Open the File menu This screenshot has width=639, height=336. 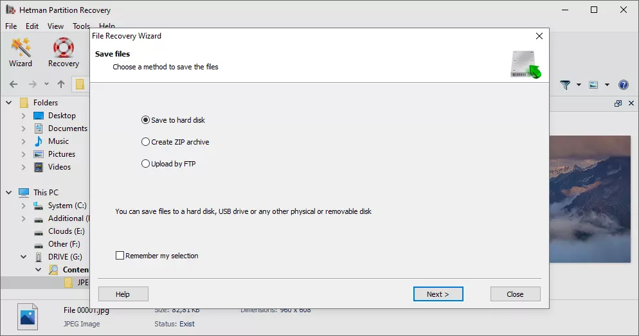[x=11, y=26]
